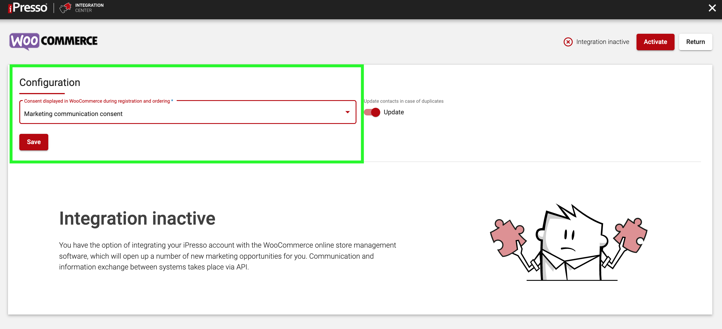Close the integration panel with the X
The width and height of the screenshot is (722, 329).
point(712,8)
